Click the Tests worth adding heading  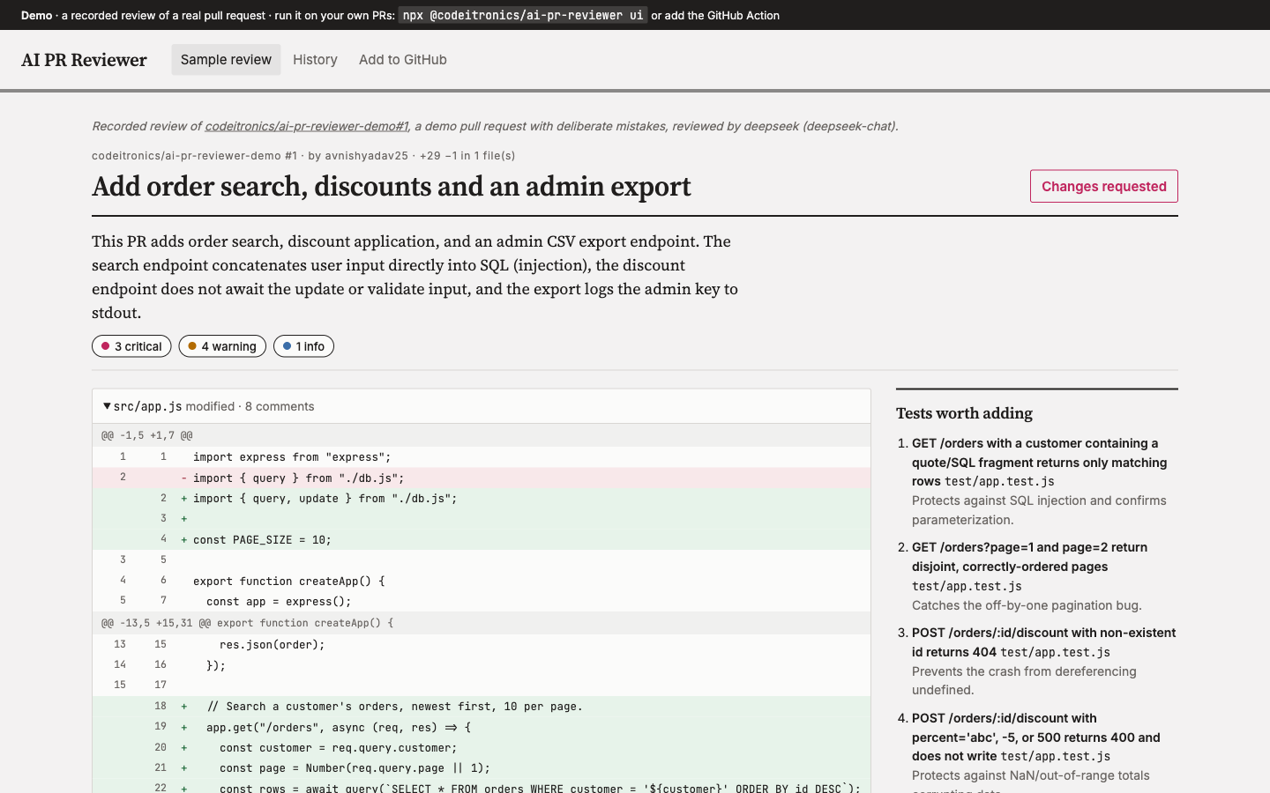coord(964,413)
